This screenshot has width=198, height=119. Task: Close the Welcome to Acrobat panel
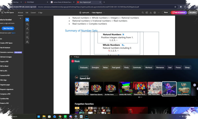[x=21, y=18]
